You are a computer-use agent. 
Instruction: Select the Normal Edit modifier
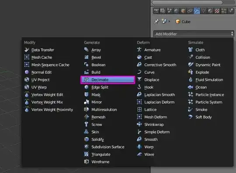coord(38,72)
